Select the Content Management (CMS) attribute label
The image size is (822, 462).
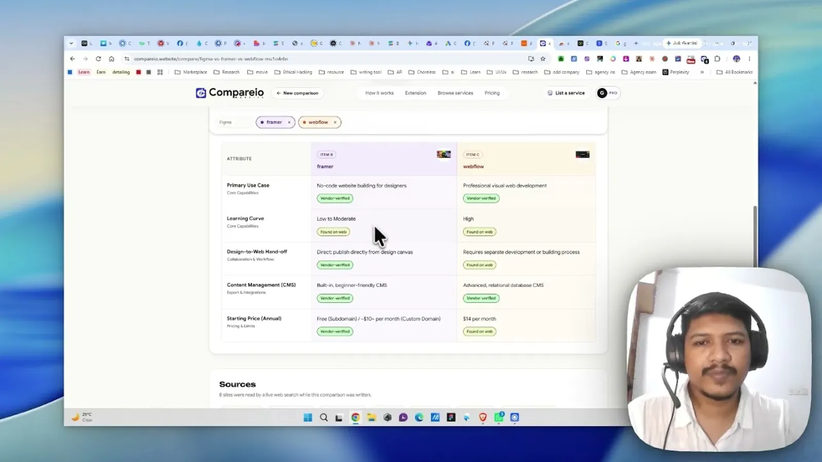[x=261, y=285]
